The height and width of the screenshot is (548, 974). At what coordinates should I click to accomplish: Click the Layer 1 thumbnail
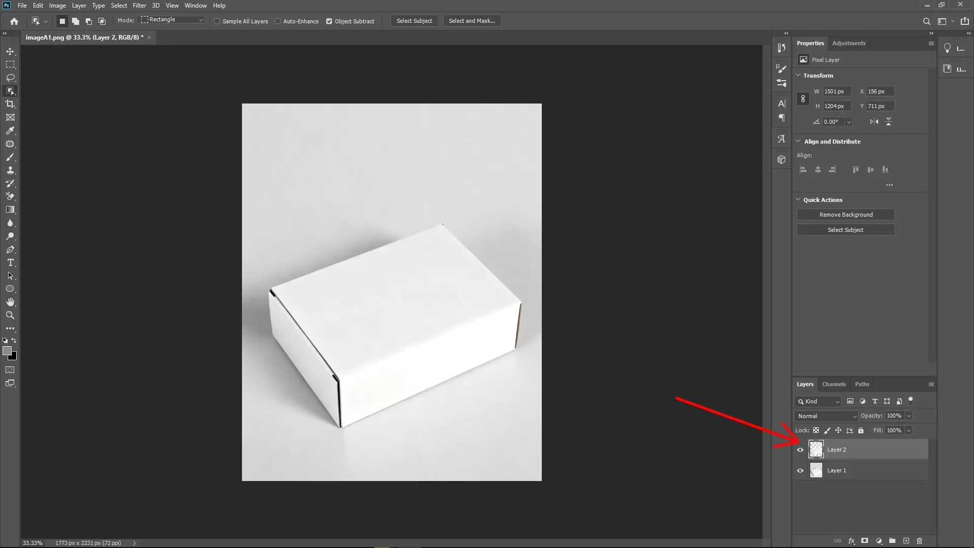point(816,470)
